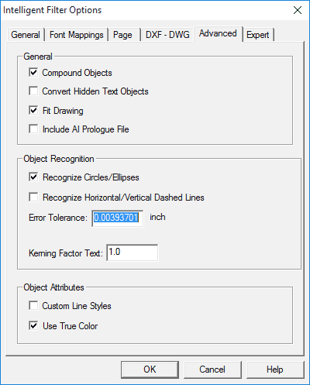
Task: Open the Font Mappings tab
Action: click(77, 35)
